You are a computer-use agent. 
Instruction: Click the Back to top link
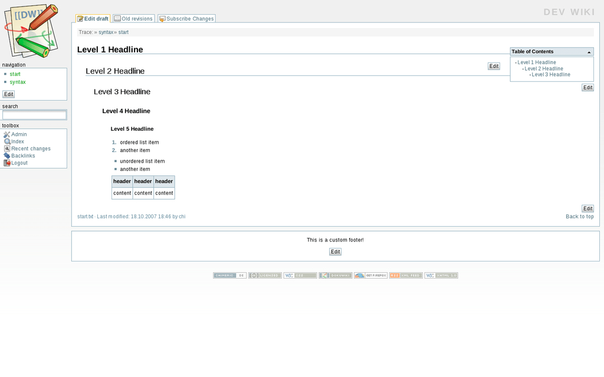tap(580, 217)
